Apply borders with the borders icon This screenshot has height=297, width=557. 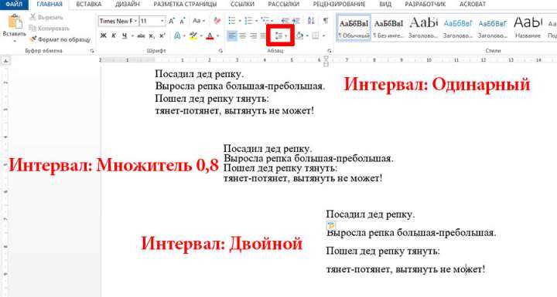click(x=315, y=35)
